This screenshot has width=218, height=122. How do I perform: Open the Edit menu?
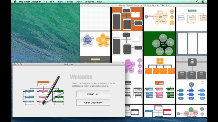coord(52,2)
